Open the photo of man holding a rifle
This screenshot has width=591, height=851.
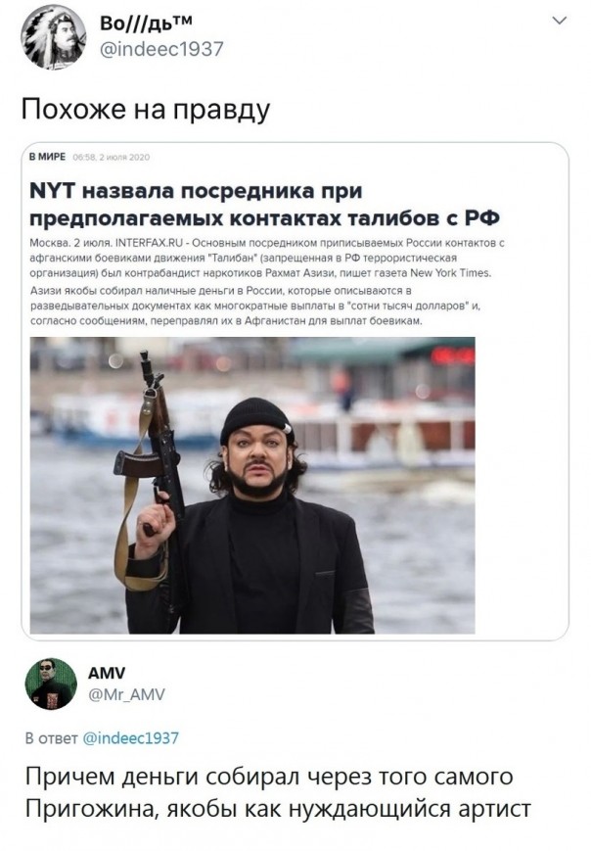(252, 485)
